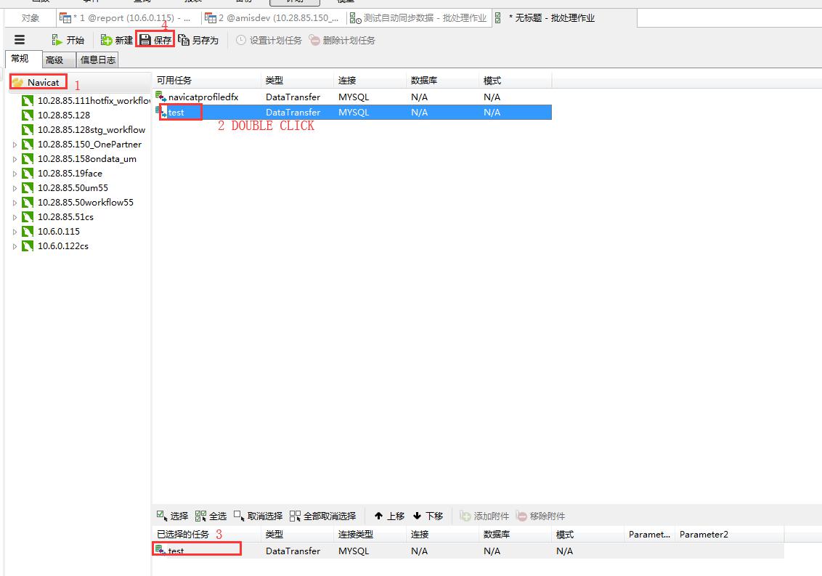Switch to 测试自动同步数据 batch job tab
Screen dimensions: 822x576
(x=419, y=18)
